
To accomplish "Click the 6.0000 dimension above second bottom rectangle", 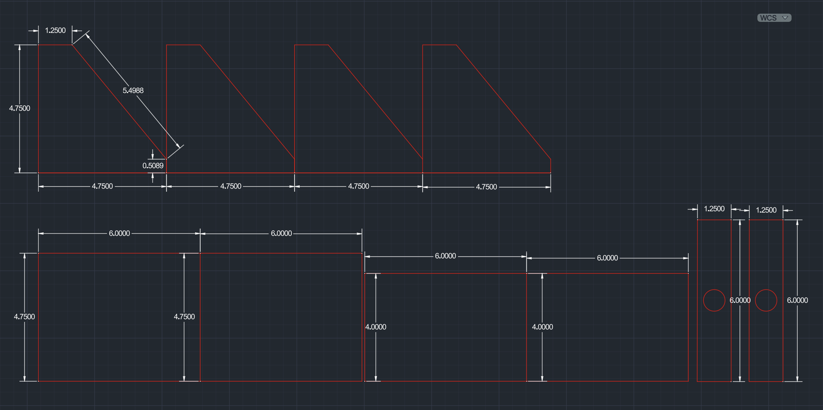I will 281,233.
